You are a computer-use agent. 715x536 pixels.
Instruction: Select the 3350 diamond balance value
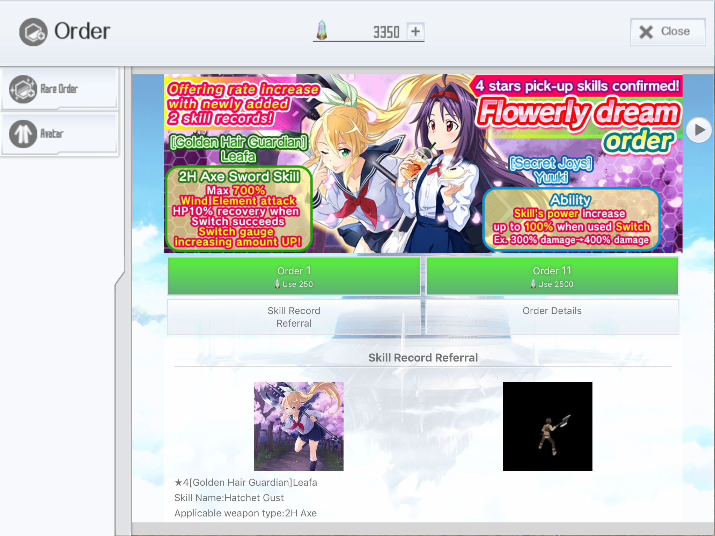tap(386, 32)
